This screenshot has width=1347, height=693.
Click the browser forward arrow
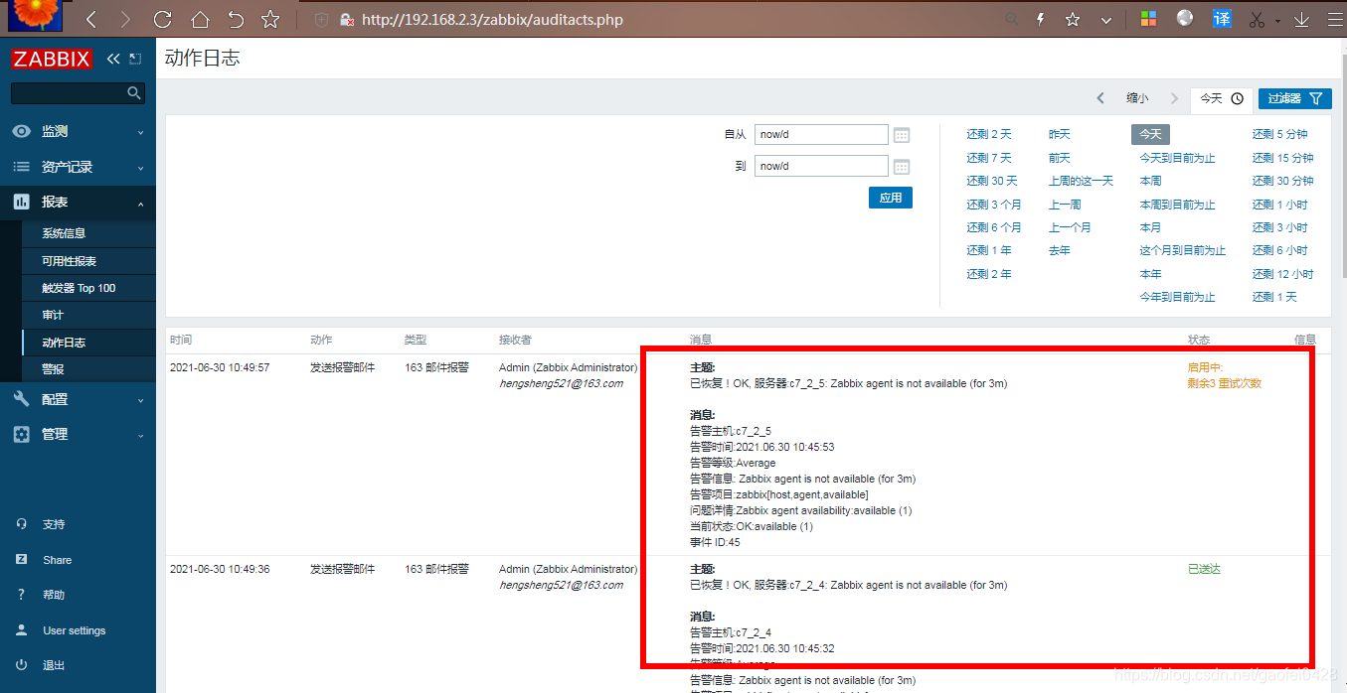(125, 19)
